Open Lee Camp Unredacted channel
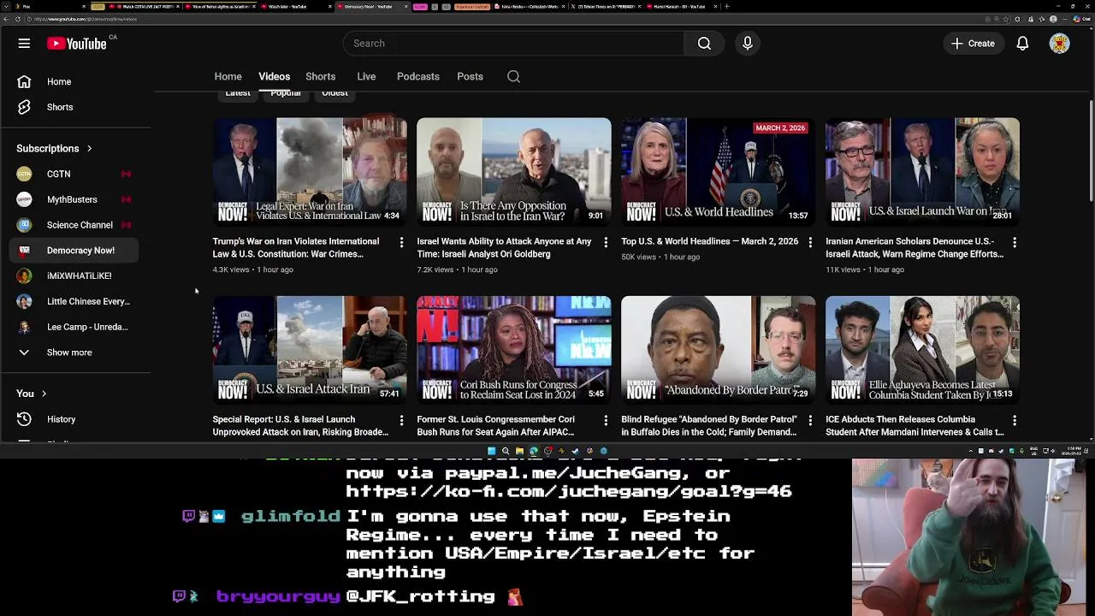 72,328
